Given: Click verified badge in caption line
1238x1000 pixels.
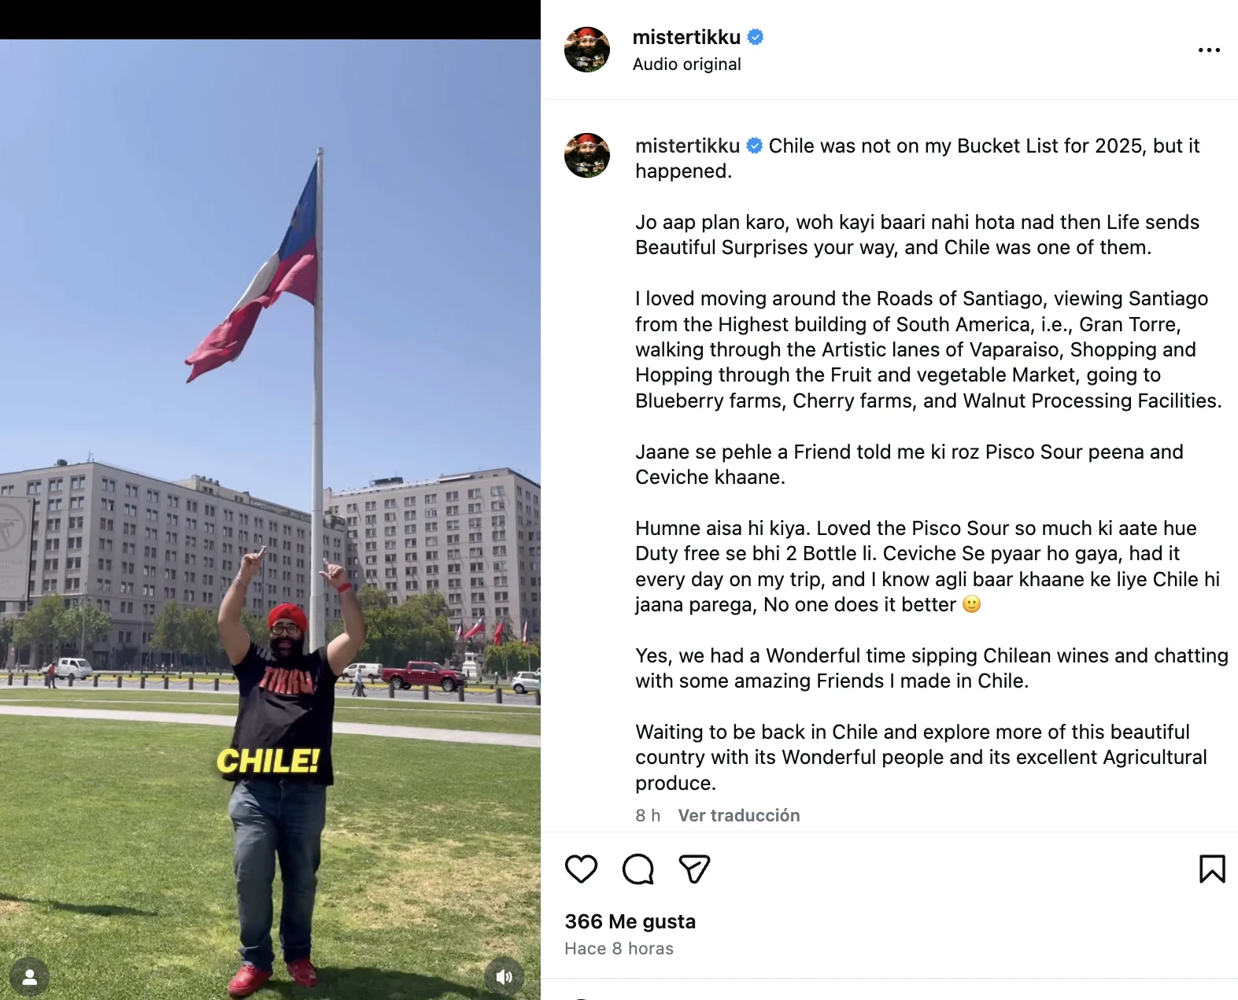Looking at the screenshot, I should click(x=754, y=146).
